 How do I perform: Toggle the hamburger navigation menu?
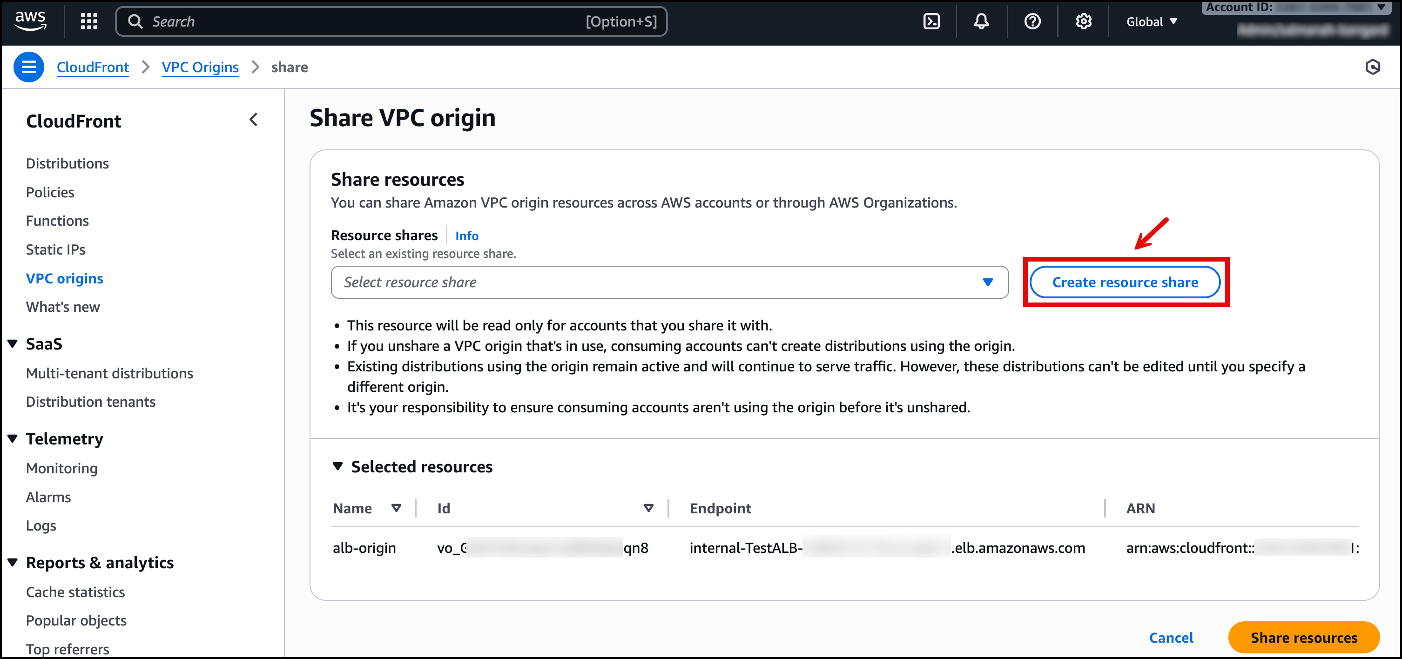[x=29, y=67]
